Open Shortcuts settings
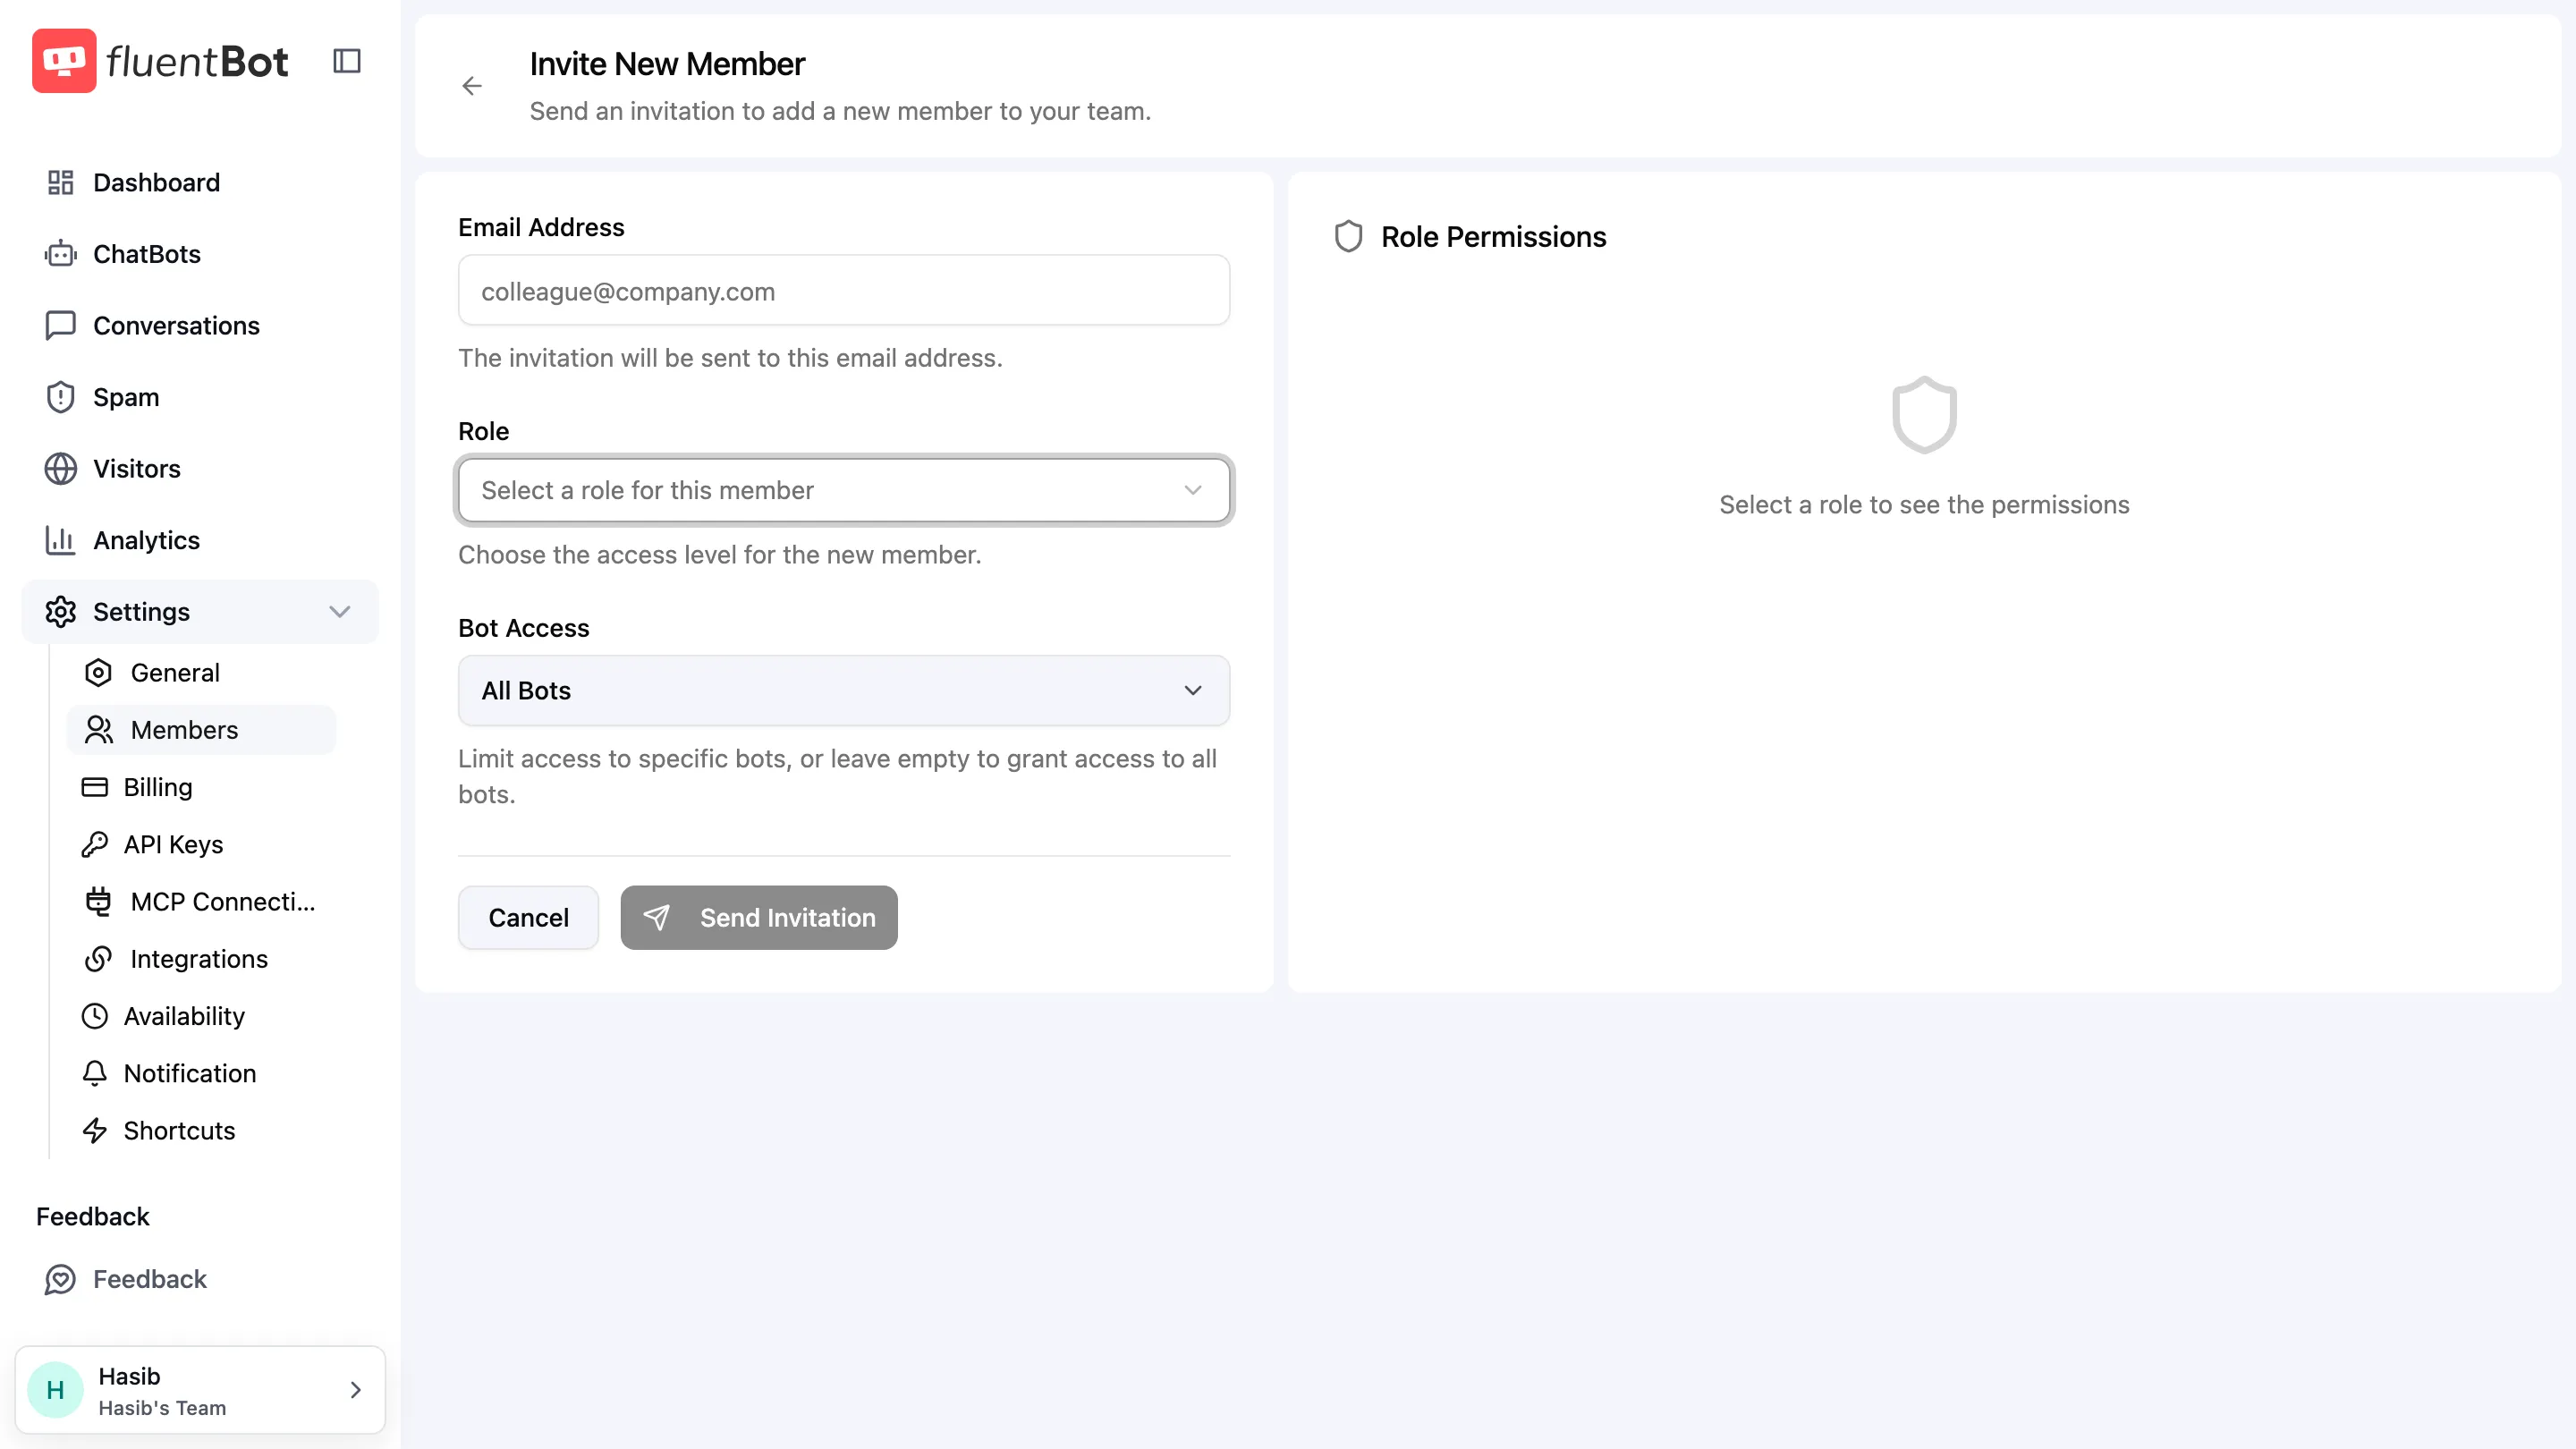Image resolution: width=2576 pixels, height=1449 pixels. (x=201, y=1130)
